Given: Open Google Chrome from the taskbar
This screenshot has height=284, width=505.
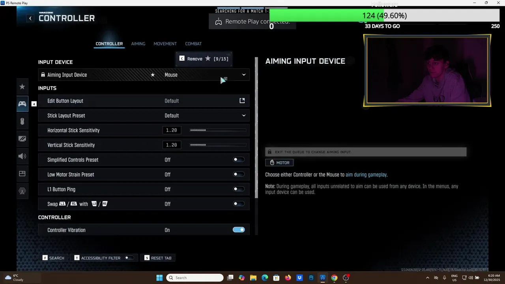Looking at the screenshot, I should 334,278.
